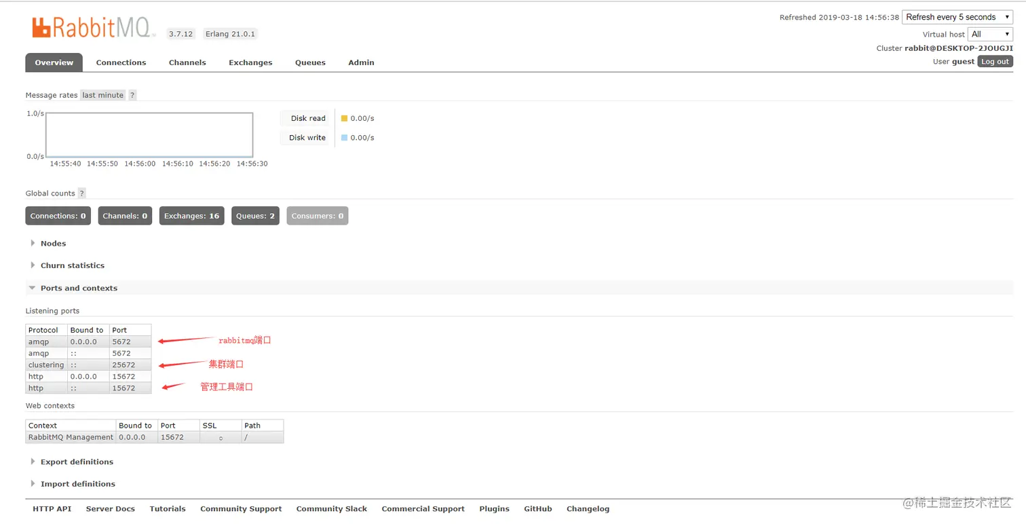Switch to the Overview tab
The image size is (1026, 524).
54,62
